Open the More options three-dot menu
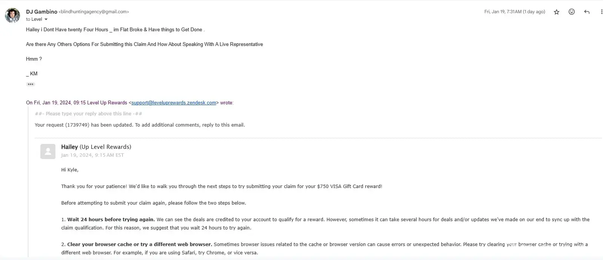The image size is (603, 260). pyautogui.click(x=601, y=12)
